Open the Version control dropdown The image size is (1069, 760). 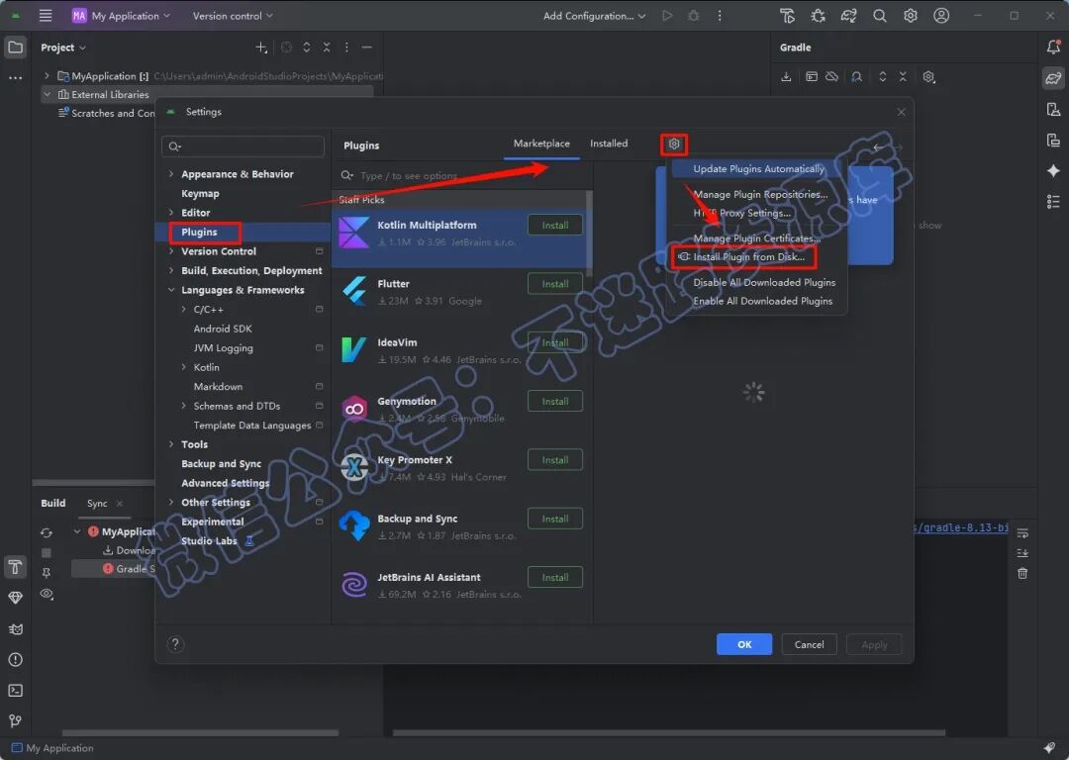(233, 16)
